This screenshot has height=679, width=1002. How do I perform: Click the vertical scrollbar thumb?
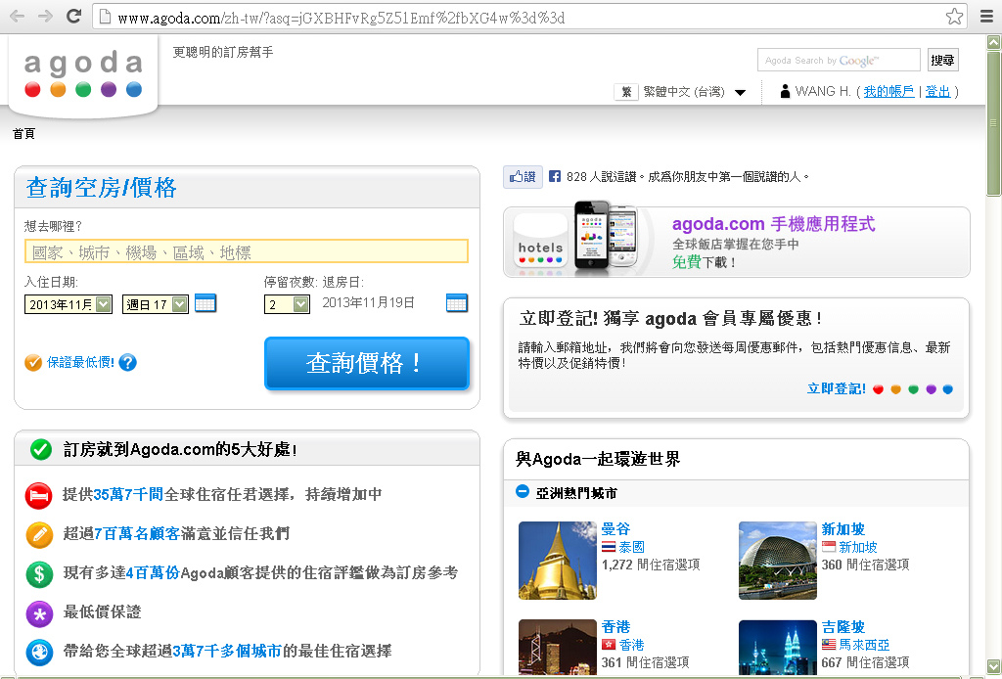(994, 123)
